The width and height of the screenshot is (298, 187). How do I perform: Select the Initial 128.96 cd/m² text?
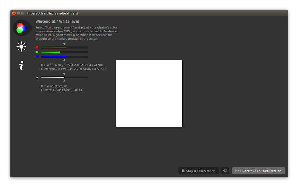(54, 86)
